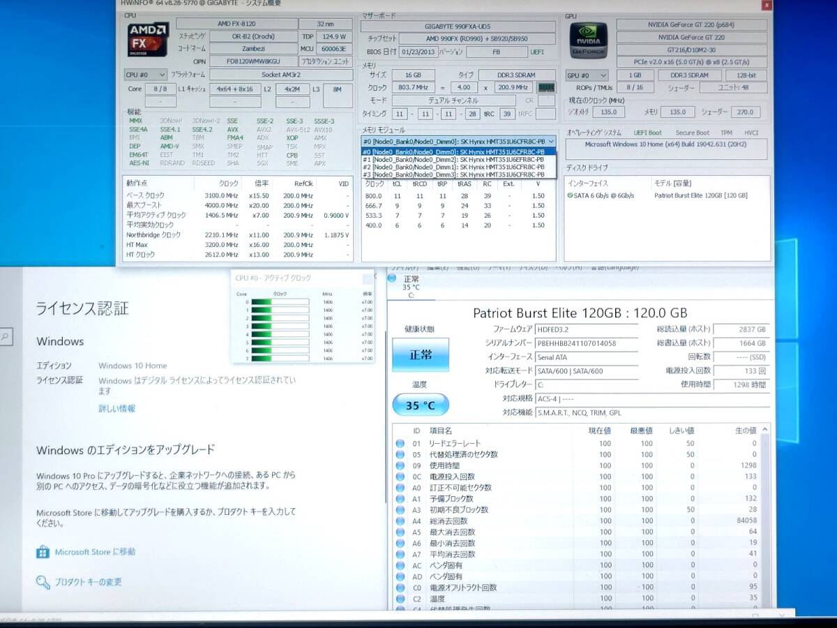837x628 pixels.
Task: Select memory module #2 Node0_Dimm1 in the list
Action: coord(459,167)
